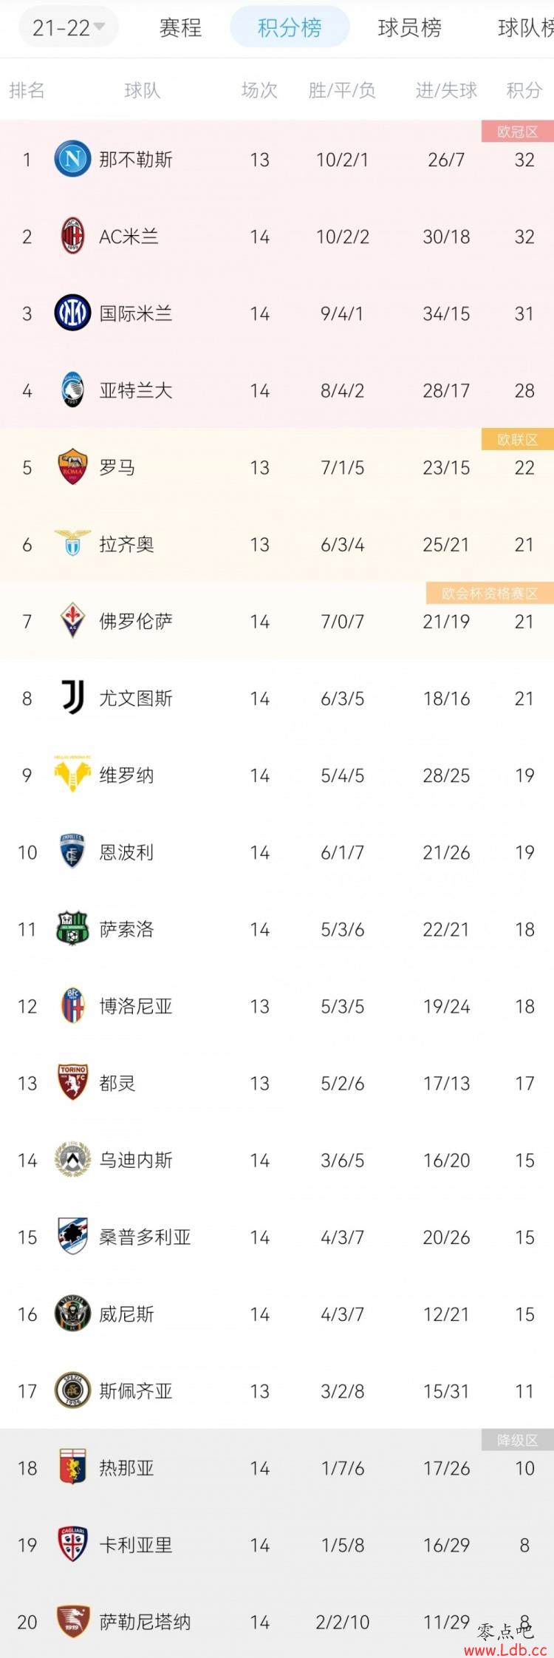554x1658 pixels.
Task: Click the Torino bull crest
Action: coord(72,1083)
